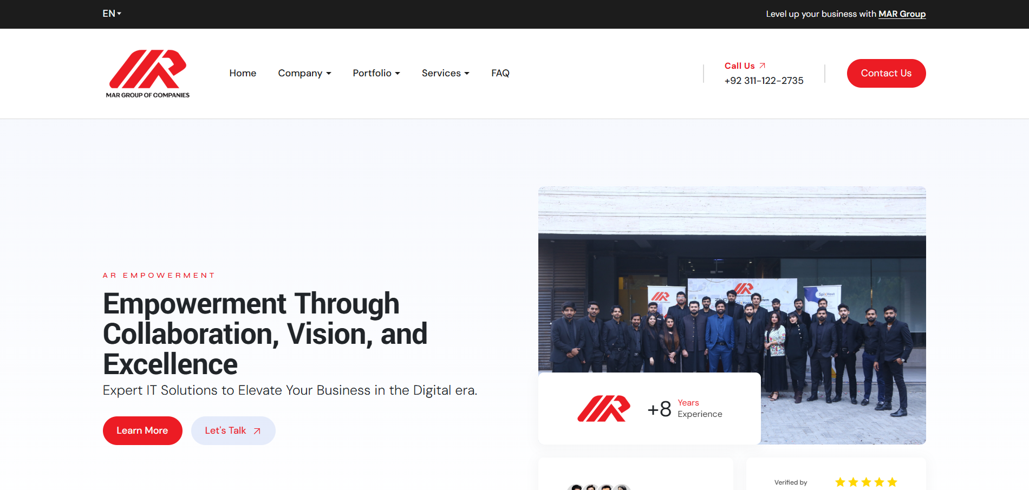Screen dimensions: 1029x490
Task: Click the +8 Years Experience card
Action: [649, 409]
